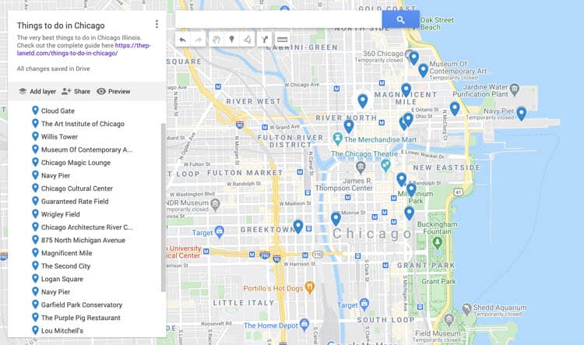This screenshot has width=584, height=345.
Task: Click the map pin above Buckingham Fountain label
Action: pos(409,213)
